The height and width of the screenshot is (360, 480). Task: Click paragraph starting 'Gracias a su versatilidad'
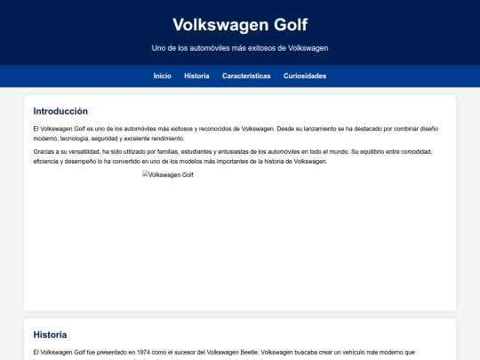click(x=233, y=156)
